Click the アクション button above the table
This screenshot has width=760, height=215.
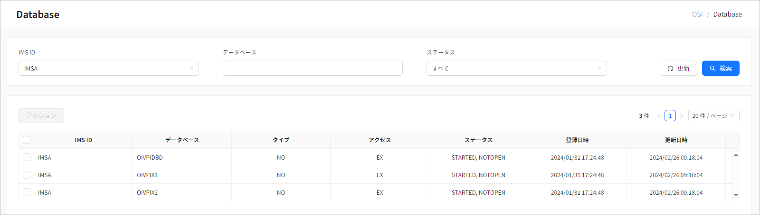(x=41, y=116)
